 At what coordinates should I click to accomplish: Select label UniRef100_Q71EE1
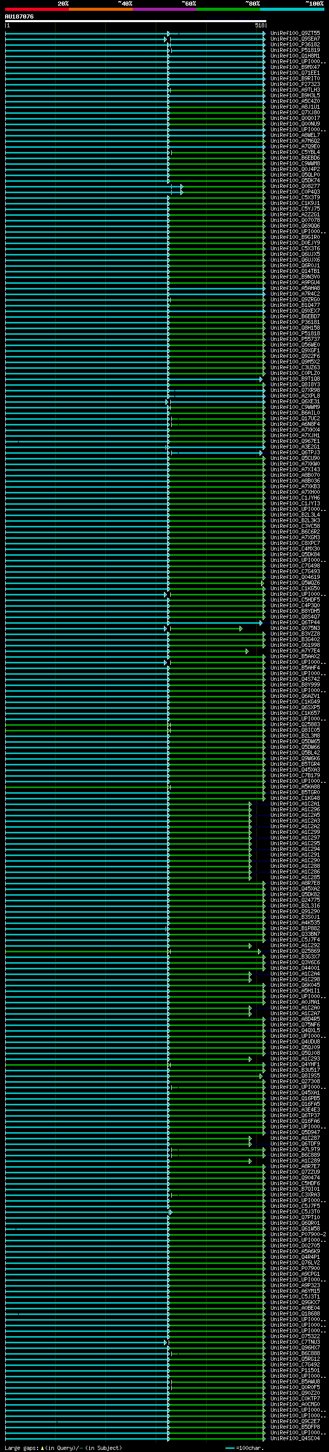(295, 73)
